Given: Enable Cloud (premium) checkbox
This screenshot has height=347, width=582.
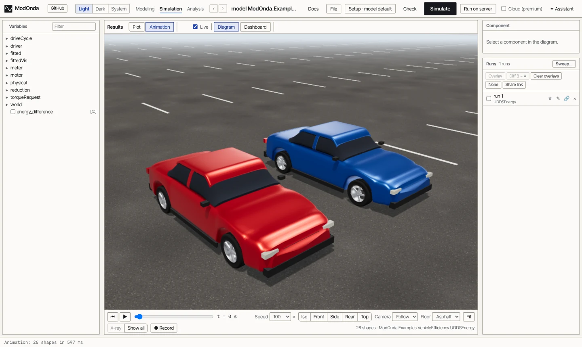Looking at the screenshot, I should point(504,8).
